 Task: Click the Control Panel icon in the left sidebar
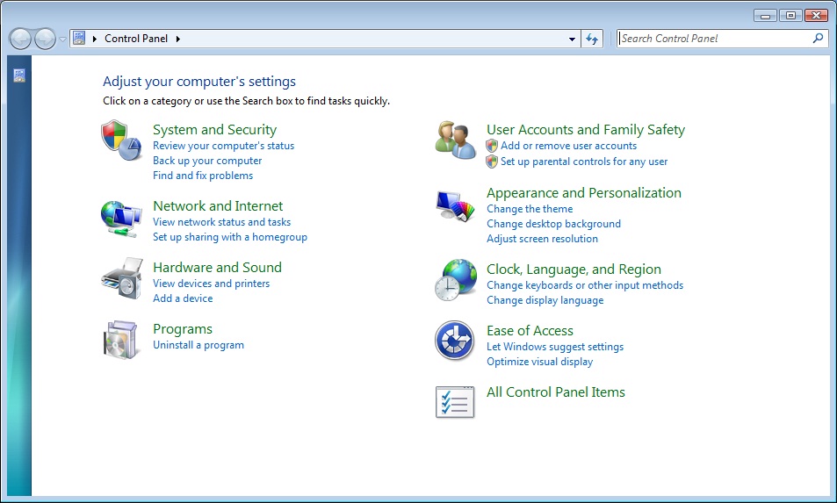(x=19, y=75)
